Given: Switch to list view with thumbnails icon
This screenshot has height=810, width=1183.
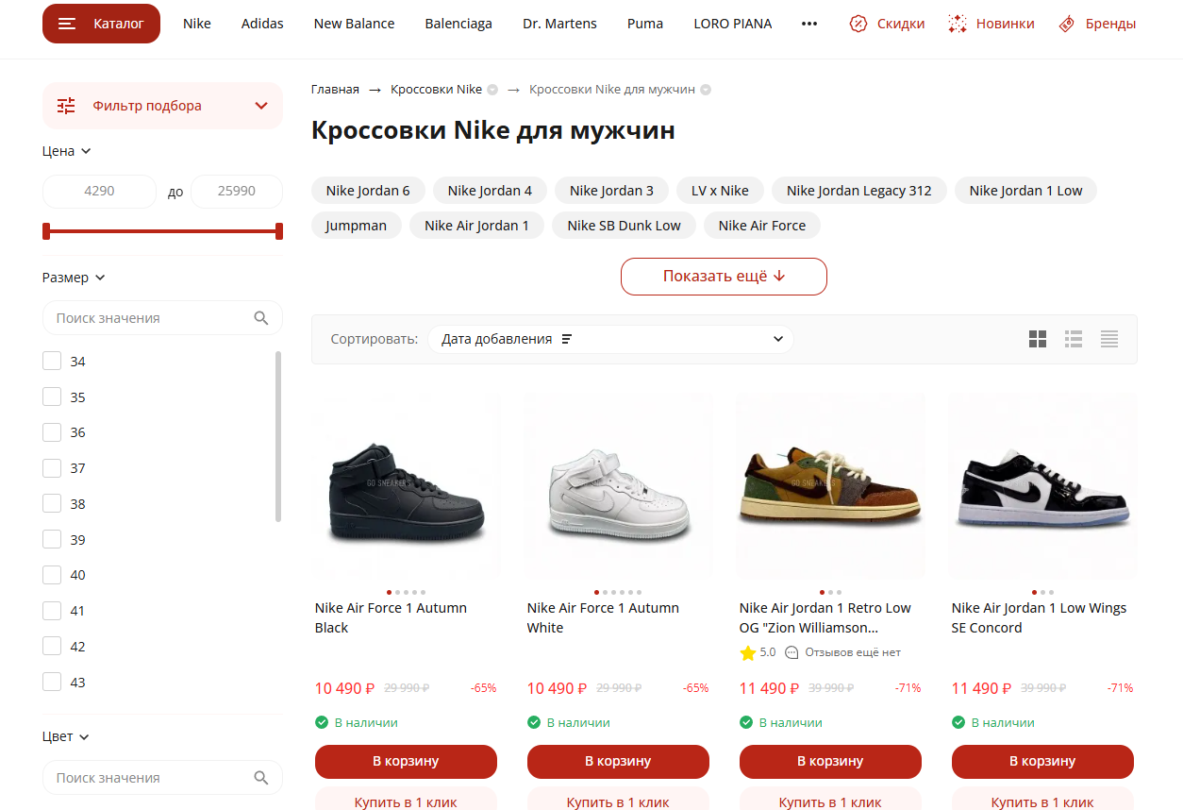Looking at the screenshot, I should pyautogui.click(x=1074, y=339).
